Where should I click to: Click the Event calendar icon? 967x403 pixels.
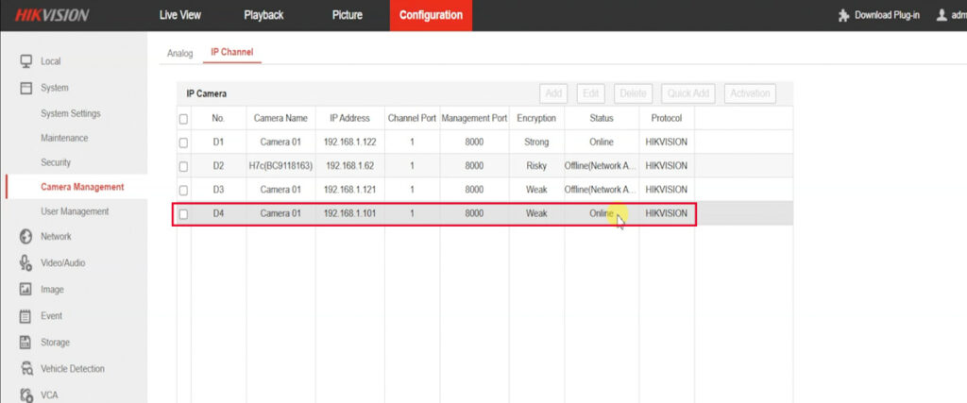pos(26,316)
